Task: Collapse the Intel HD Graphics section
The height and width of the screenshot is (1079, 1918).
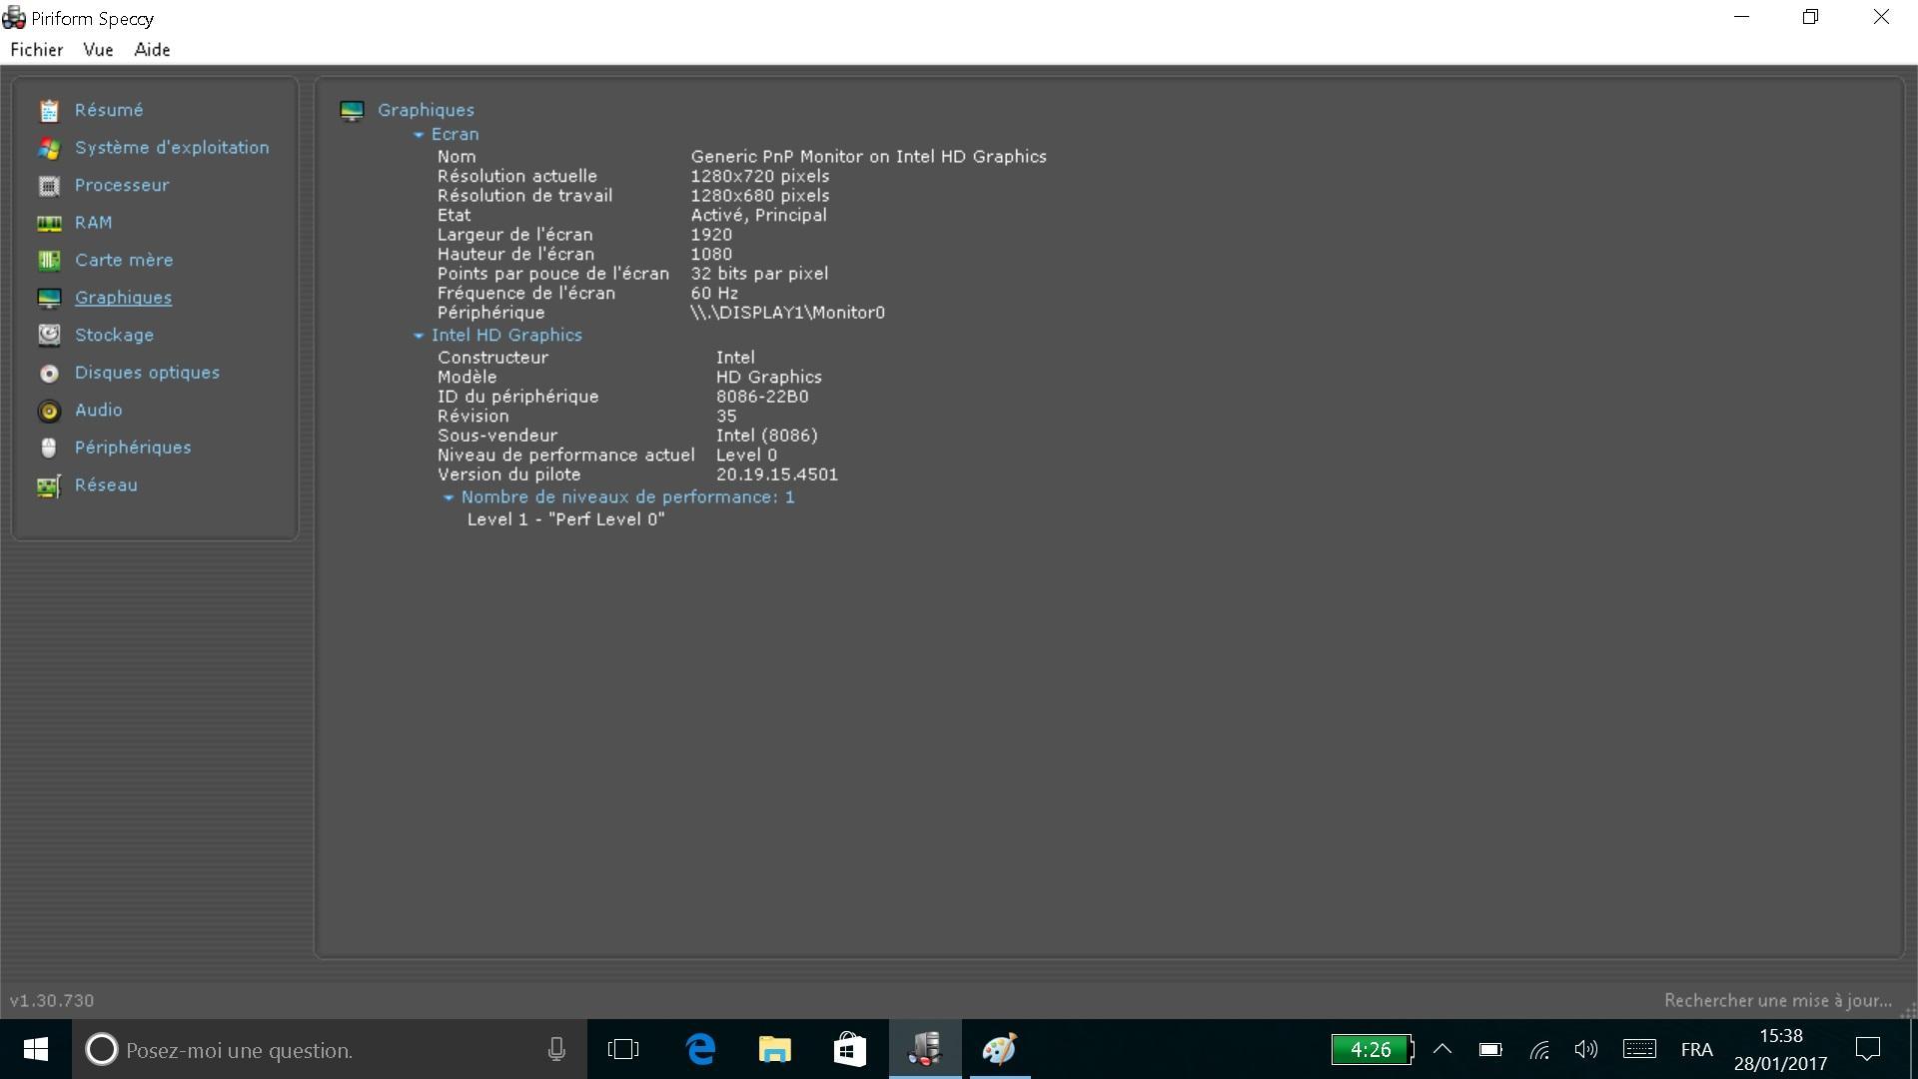Action: tap(419, 336)
